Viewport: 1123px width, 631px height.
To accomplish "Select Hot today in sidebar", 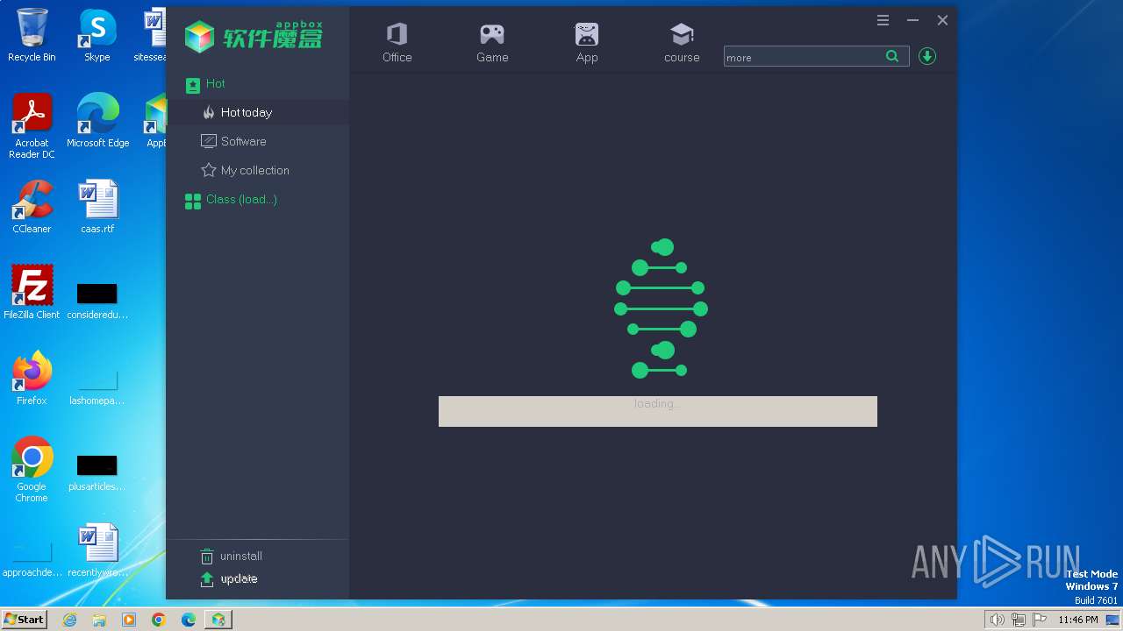I will tap(258, 112).
